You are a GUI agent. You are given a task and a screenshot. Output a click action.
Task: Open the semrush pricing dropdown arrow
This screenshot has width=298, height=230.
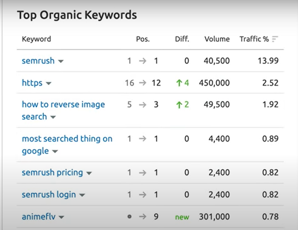89,173
